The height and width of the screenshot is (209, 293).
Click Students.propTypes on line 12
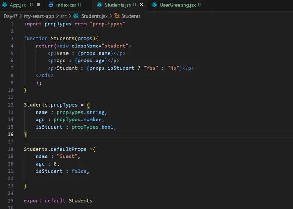50,105
